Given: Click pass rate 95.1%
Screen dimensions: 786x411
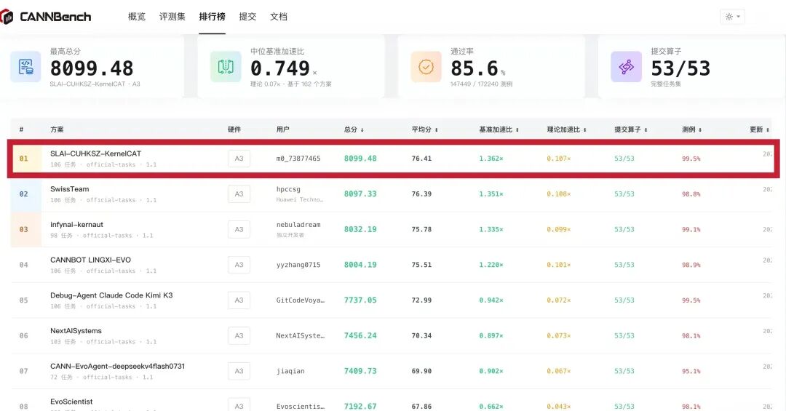Looking at the screenshot, I should tap(691, 372).
